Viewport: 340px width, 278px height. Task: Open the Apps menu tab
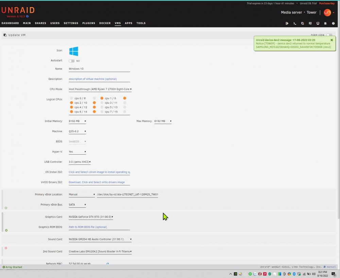point(129,23)
